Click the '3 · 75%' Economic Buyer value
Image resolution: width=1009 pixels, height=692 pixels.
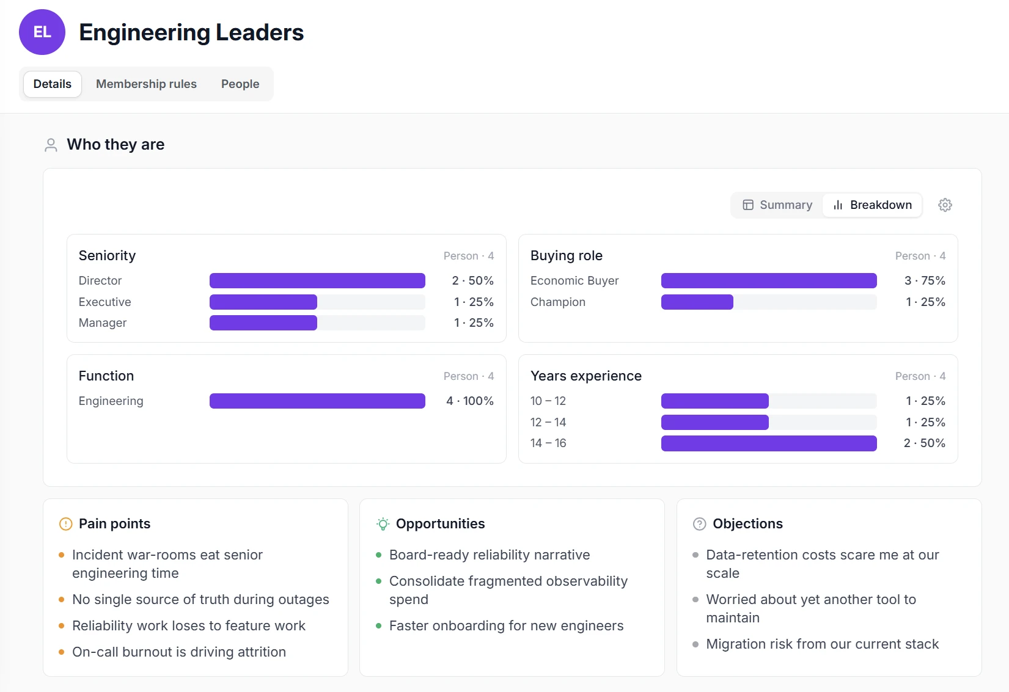[x=925, y=281]
